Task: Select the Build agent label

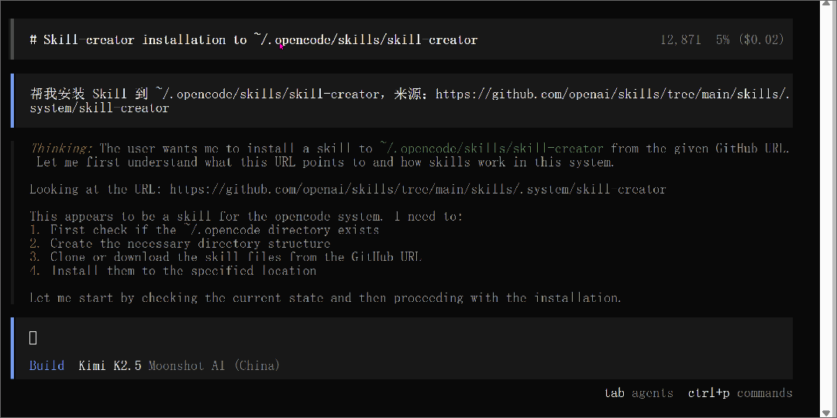Action: 46,365
